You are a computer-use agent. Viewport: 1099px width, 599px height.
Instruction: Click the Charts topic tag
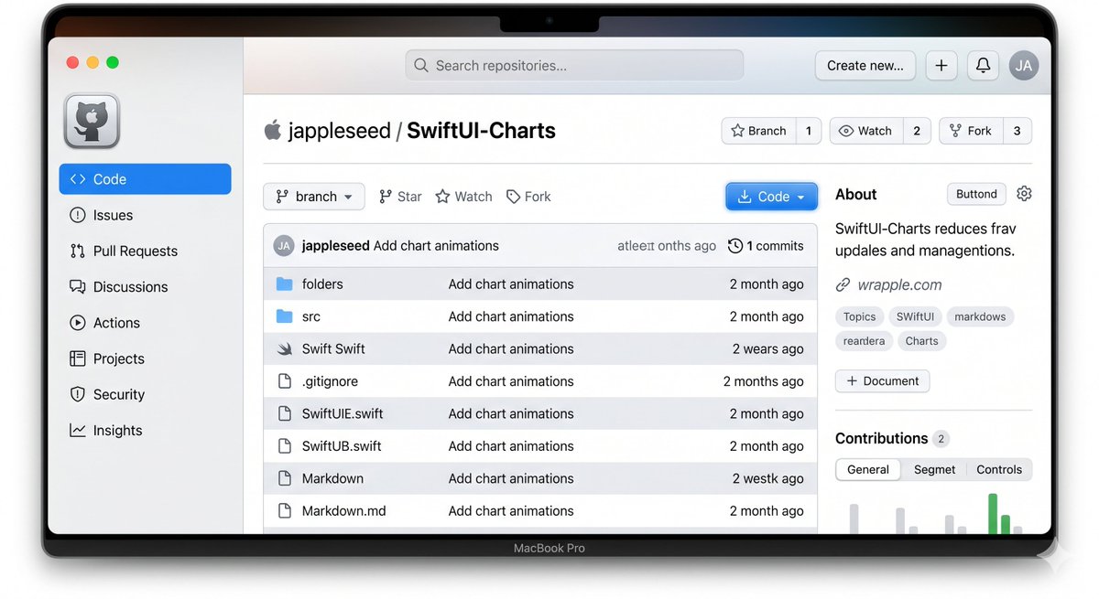921,341
